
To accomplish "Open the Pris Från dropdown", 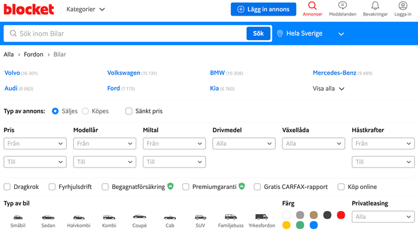I will click(35, 144).
